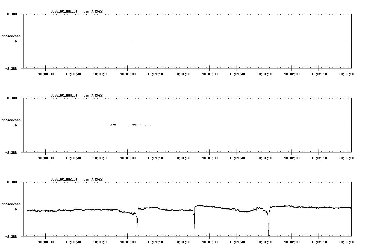This screenshot has width=371, height=252.
Task: Click the 18:01:10 time label under HNE plot
Action: tap(155, 74)
